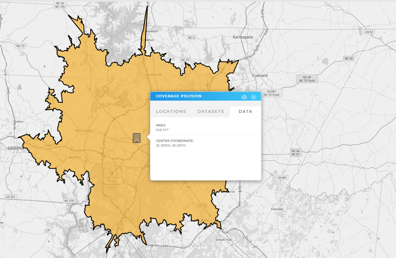
Task: Click the Huntersville label on the map
Action: [154, 75]
